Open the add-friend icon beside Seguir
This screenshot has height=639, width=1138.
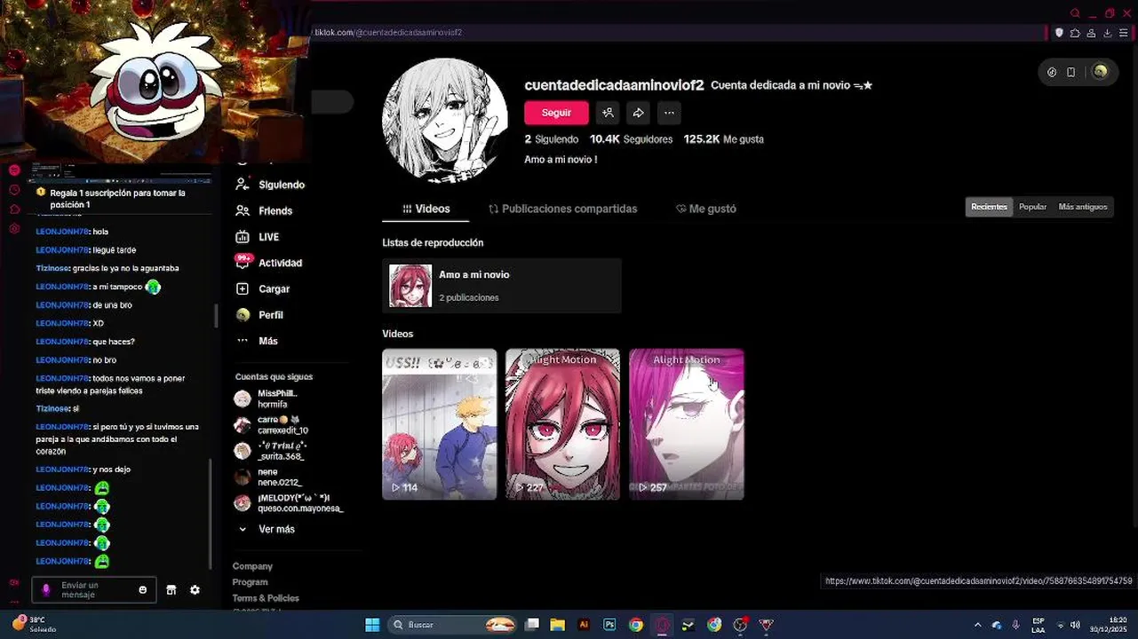(x=608, y=113)
